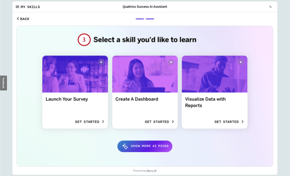
Task: Play the Visualize Data with Reports video icon
Action: tap(241, 62)
